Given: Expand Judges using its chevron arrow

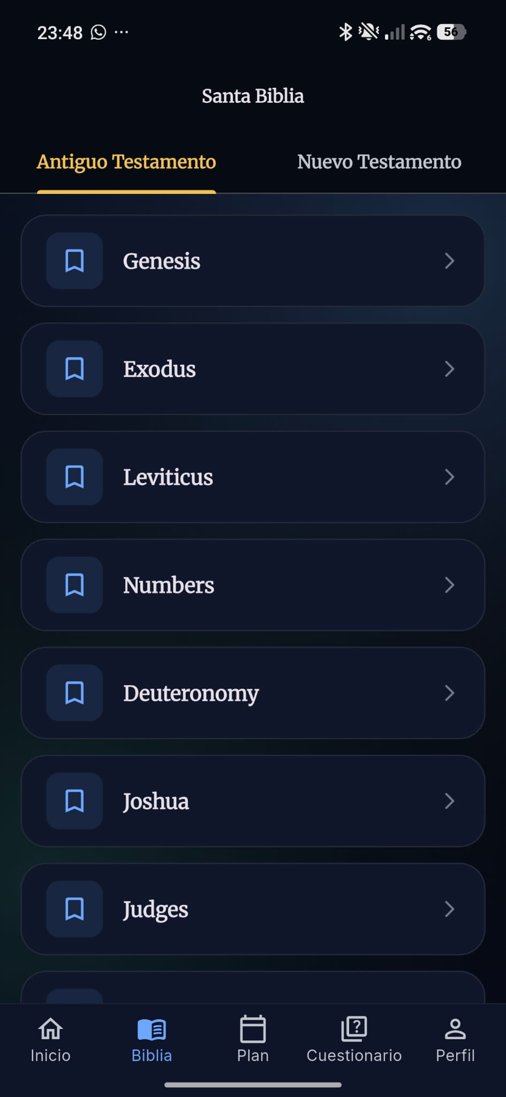Looking at the screenshot, I should (450, 909).
